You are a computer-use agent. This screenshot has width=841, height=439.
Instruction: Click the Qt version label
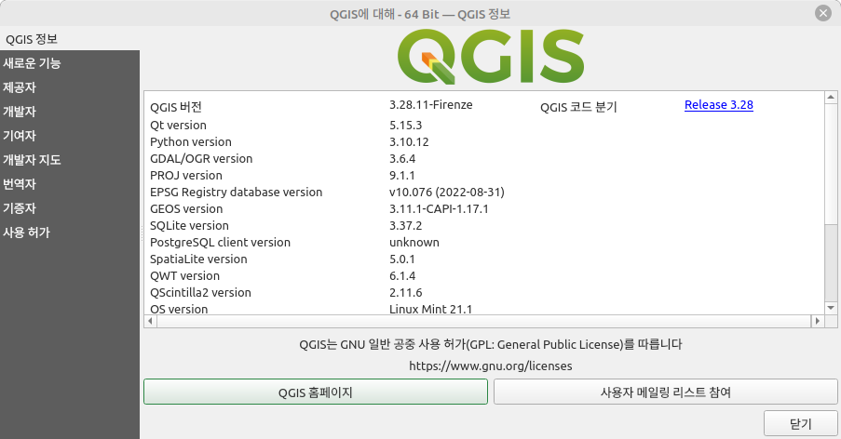coord(178,126)
